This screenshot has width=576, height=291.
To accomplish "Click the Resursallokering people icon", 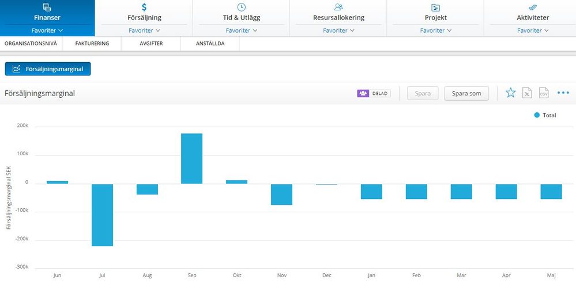I will 338,7.
